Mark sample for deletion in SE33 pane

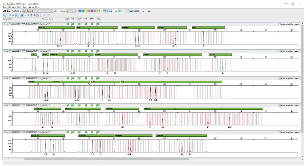(280, 105)
